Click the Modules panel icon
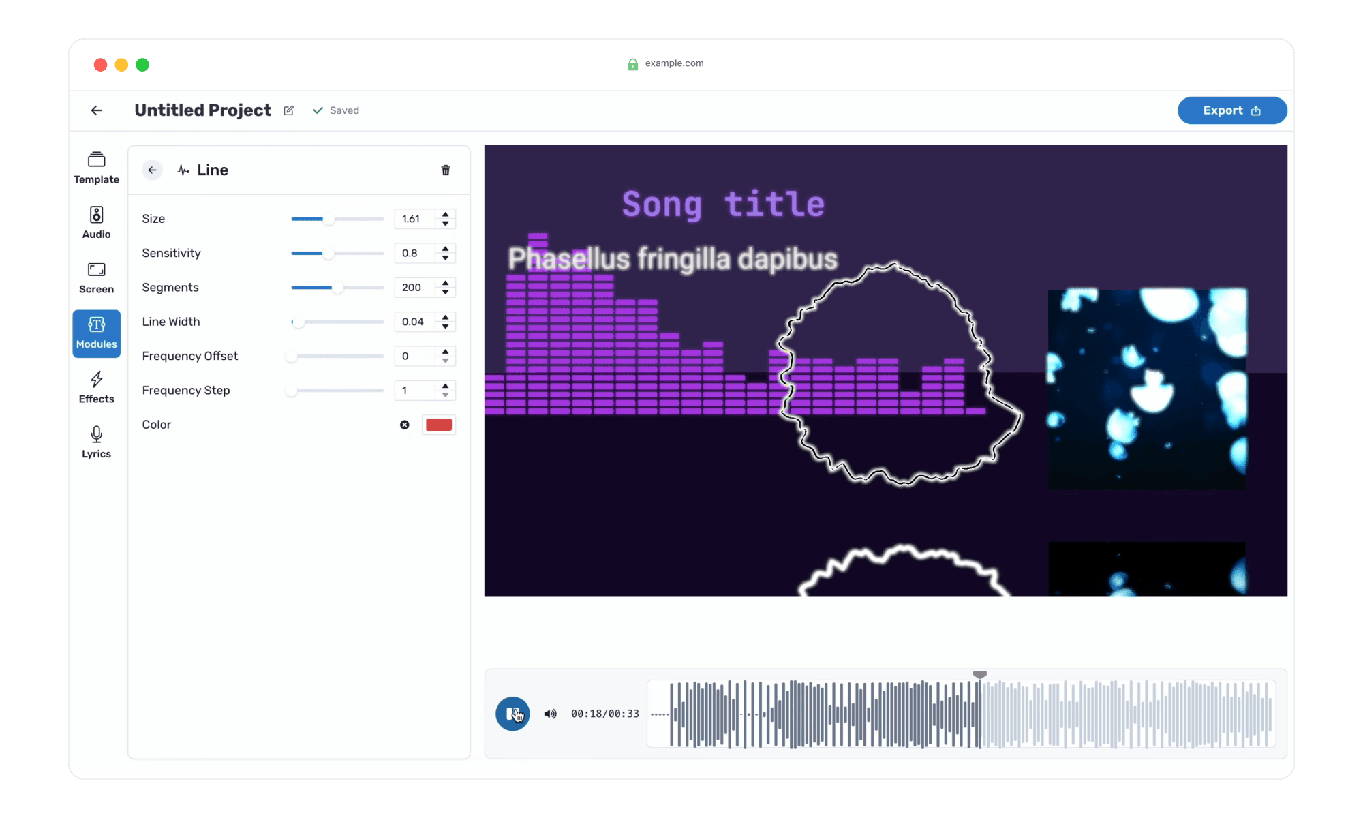 [x=95, y=333]
